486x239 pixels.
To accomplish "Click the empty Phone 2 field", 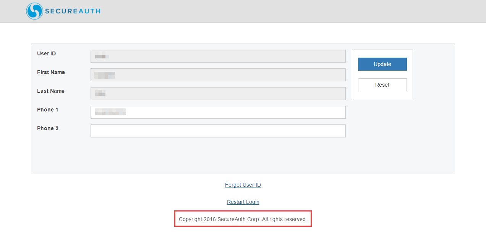I will coord(218,131).
